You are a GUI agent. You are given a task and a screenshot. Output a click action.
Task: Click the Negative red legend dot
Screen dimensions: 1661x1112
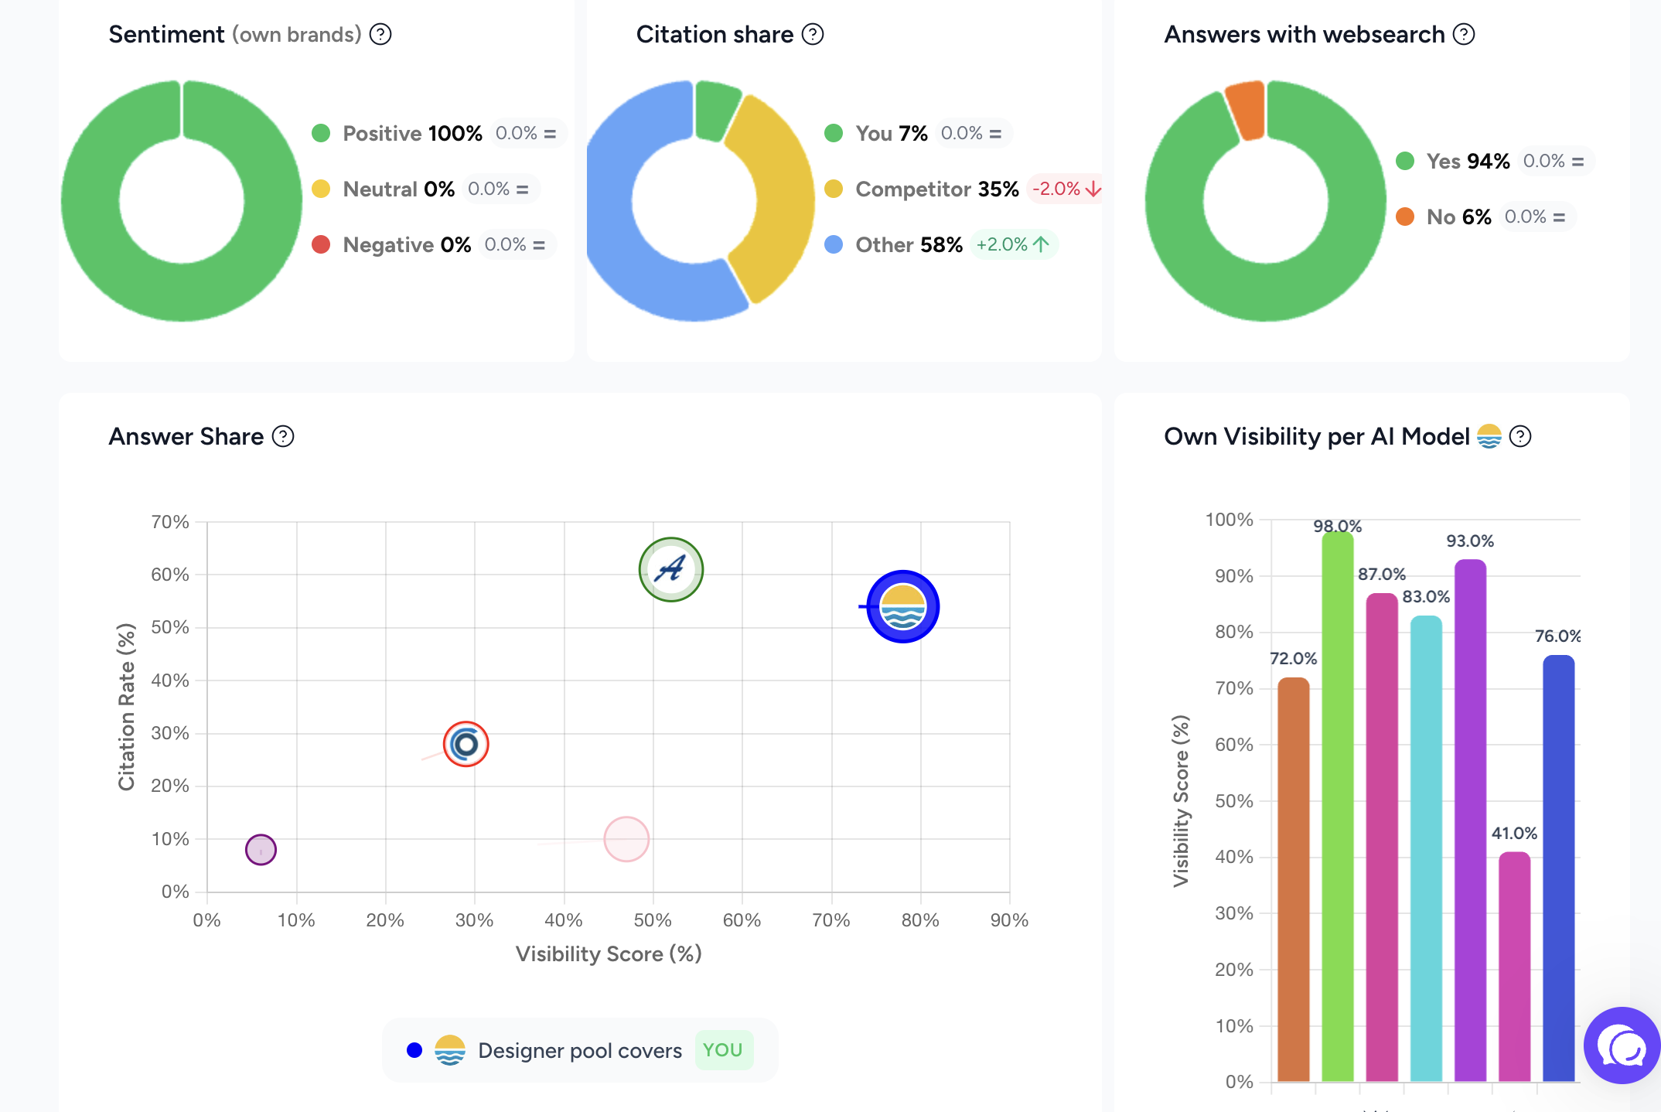321,244
